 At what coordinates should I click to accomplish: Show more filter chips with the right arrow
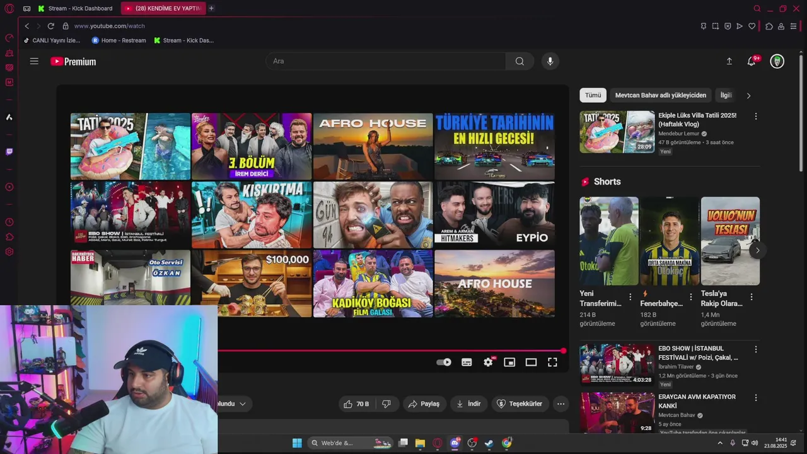tap(748, 96)
